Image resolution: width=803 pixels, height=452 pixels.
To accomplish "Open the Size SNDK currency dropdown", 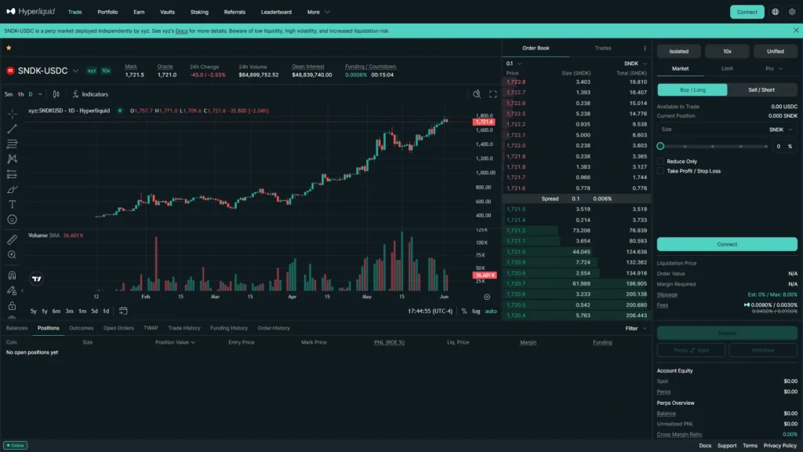I will 780,129.
